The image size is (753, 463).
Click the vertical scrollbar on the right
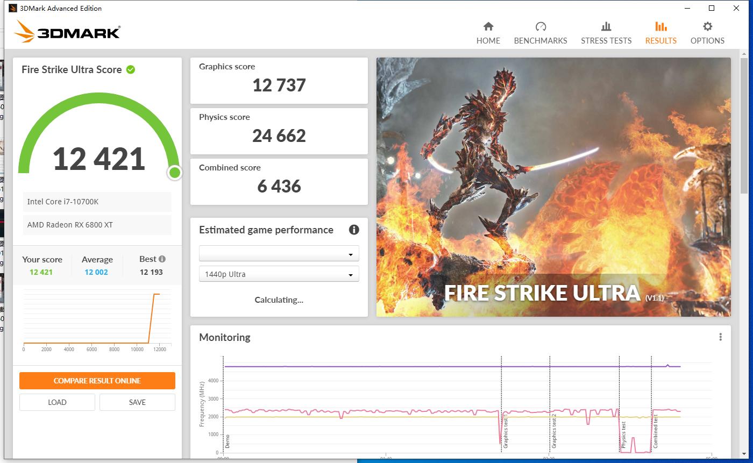point(744,124)
